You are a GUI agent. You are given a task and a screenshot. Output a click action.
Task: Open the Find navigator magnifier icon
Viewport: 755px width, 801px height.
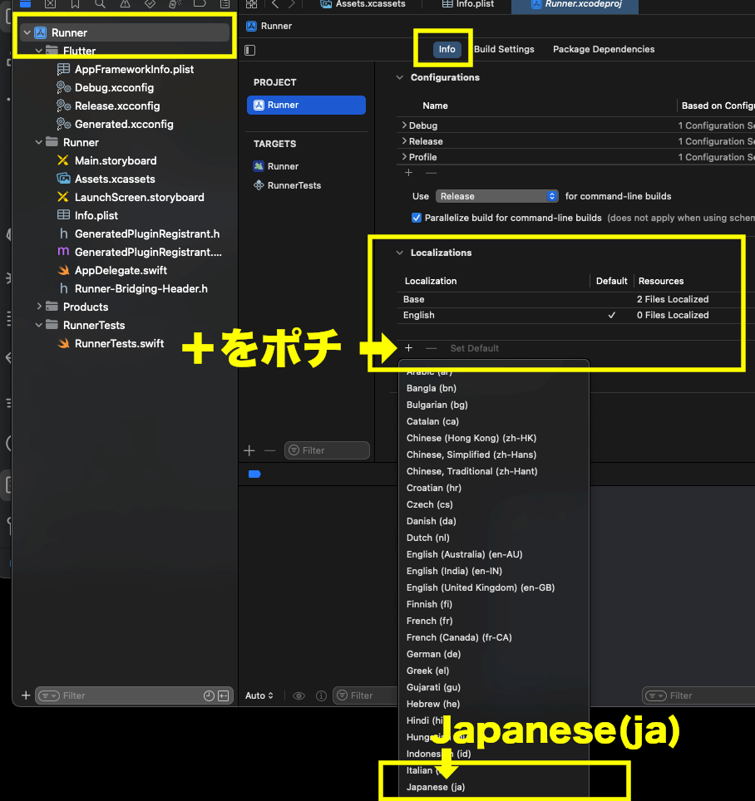(100, 4)
